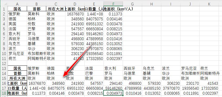This screenshot has width=222, height=97.
Task: Click cell B7 containing 马德里
Action: click(x=37, y=39)
